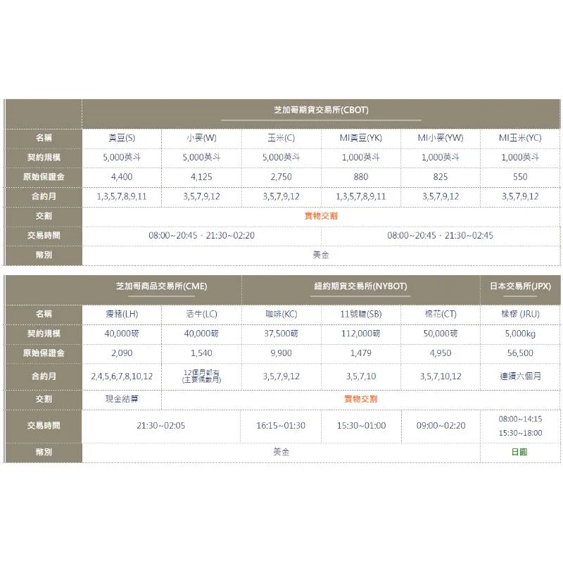Viewport: 563px width, 563px height.
Task: Click the 21:30~02:05 trading hours cell
Action: point(161,426)
